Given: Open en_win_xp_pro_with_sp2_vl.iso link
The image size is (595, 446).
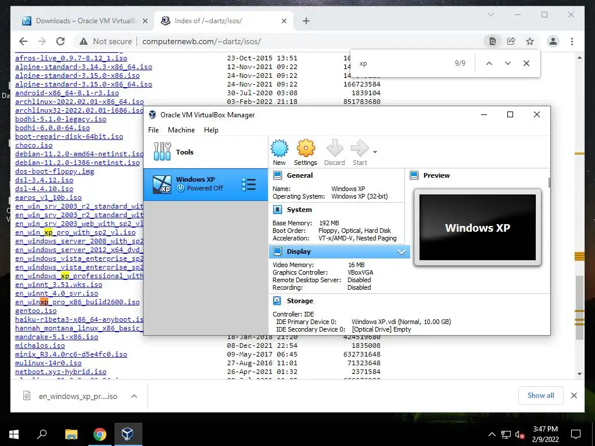Looking at the screenshot, I should click(x=75, y=232).
